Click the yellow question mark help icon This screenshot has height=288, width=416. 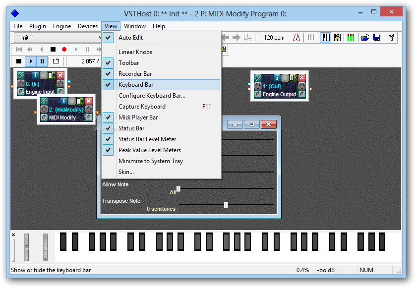391,37
